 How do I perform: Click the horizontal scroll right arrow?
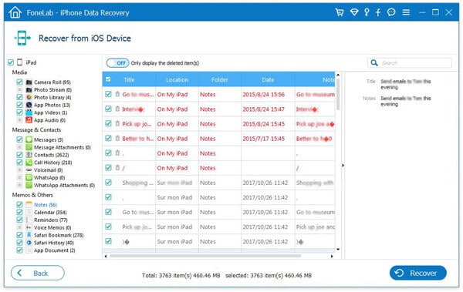(x=332, y=256)
